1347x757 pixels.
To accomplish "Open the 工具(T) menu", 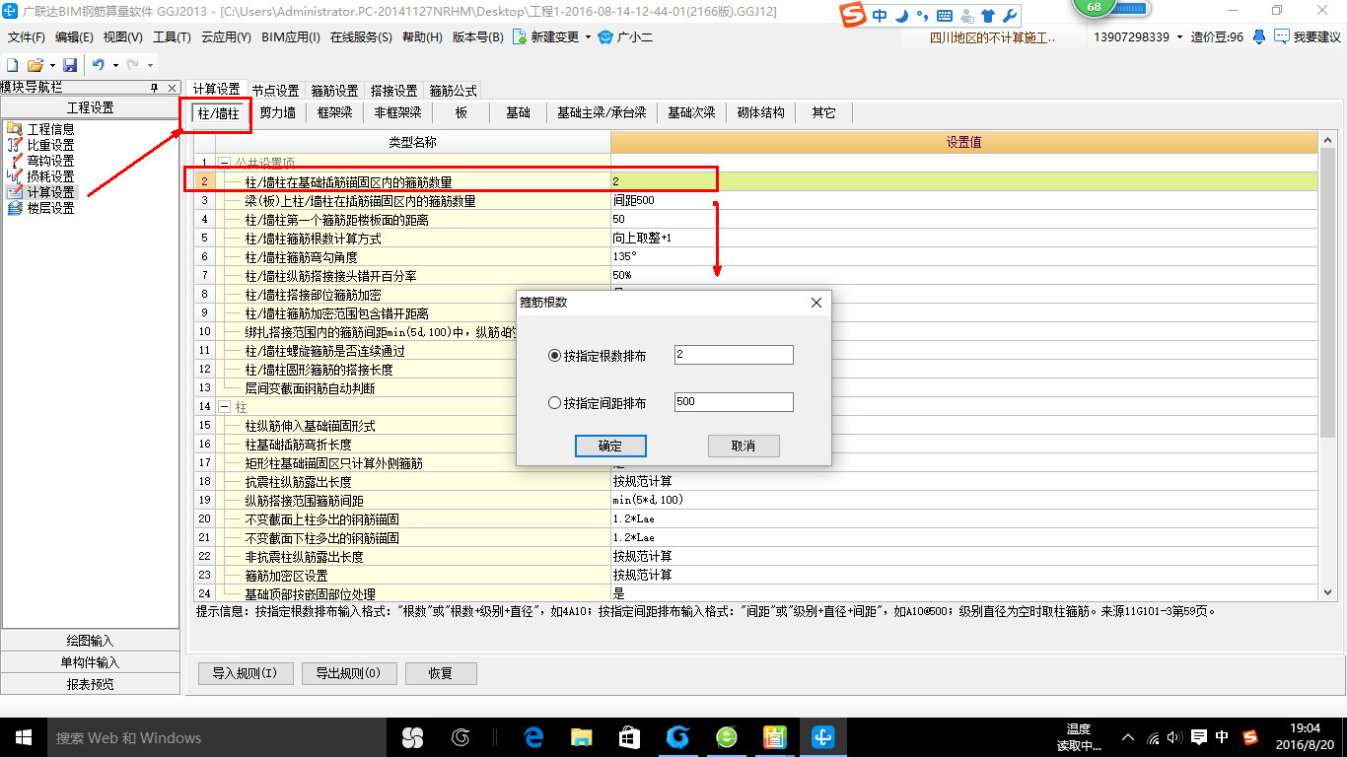I will [172, 37].
